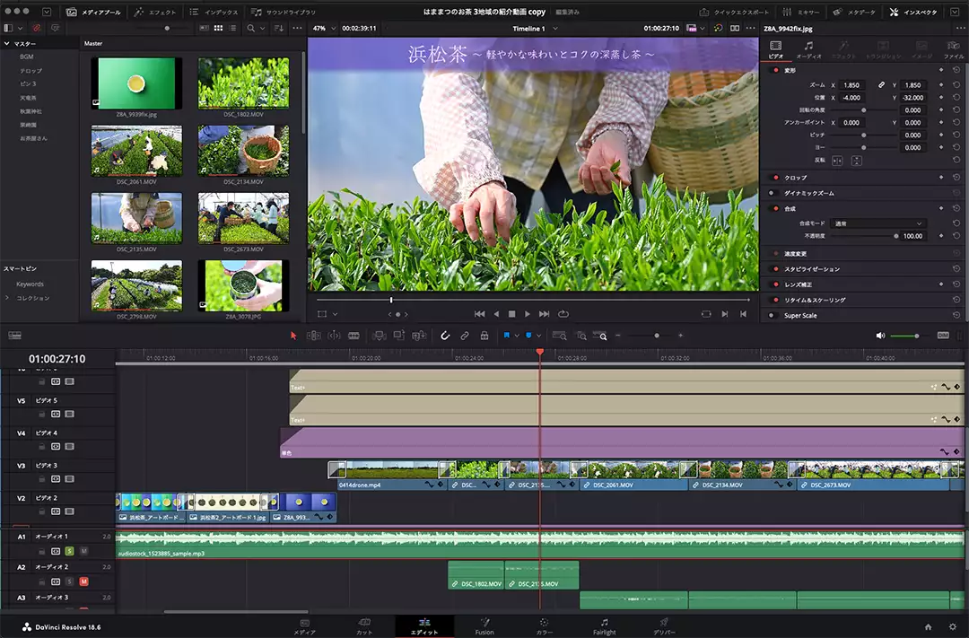Click the flip horizontal 反転 icon
Screen dimensions: 969x638
coord(837,161)
